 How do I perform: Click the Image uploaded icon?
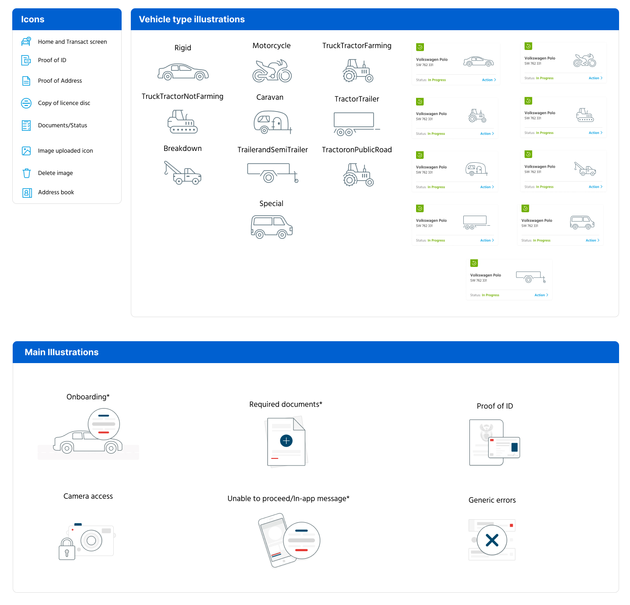point(26,151)
